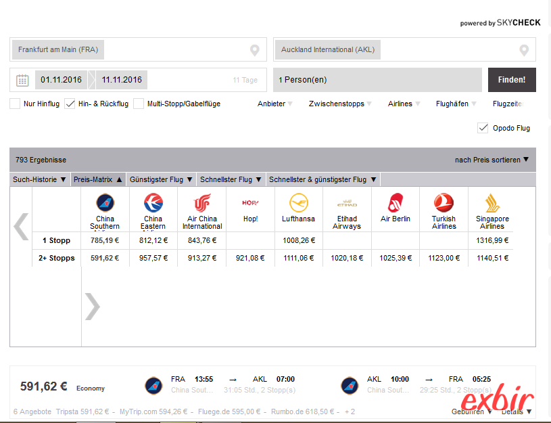Click the 2+ Stopps row label
This screenshot has width=551, height=423.
click(x=57, y=258)
